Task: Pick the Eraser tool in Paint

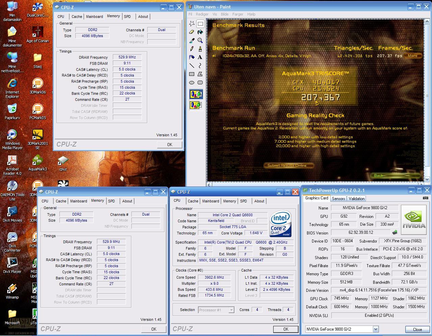Action: coord(192,32)
